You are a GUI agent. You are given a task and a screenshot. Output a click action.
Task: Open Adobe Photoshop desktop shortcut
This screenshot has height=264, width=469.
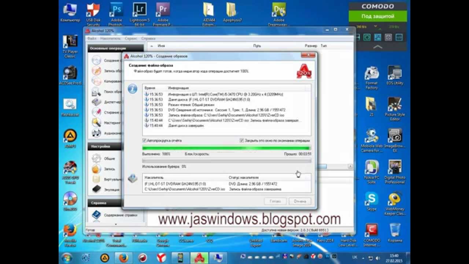[x=117, y=14]
